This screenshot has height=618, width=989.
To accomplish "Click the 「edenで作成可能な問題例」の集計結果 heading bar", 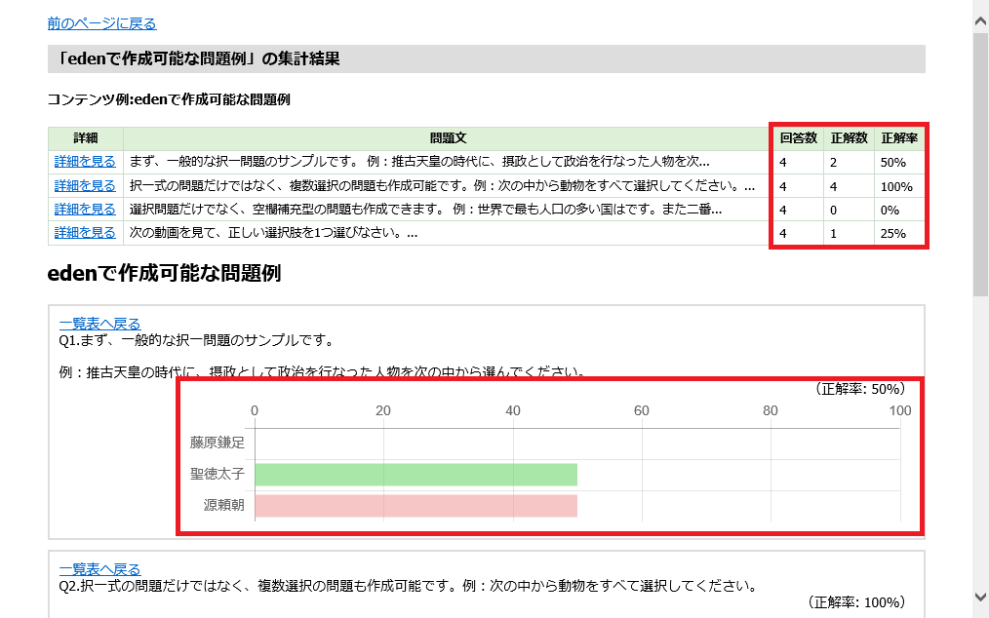I will [x=487, y=58].
